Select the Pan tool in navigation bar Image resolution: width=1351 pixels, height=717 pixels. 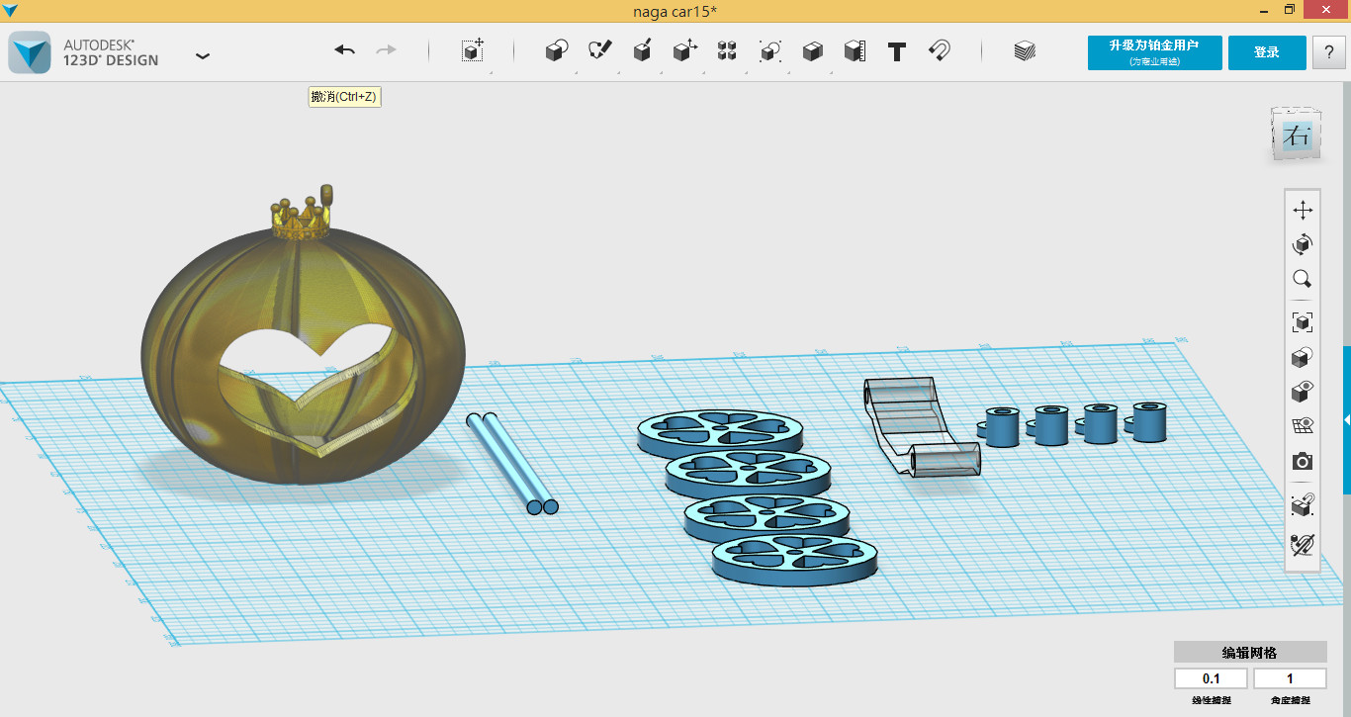(x=1303, y=210)
